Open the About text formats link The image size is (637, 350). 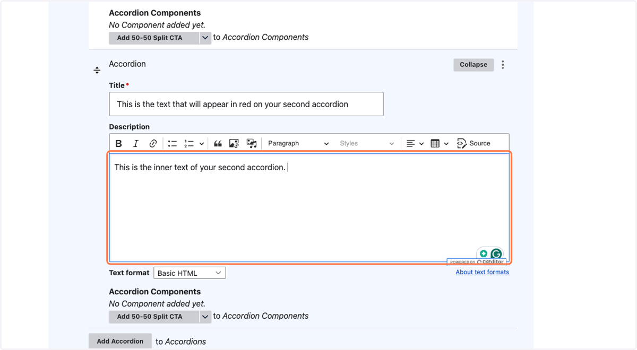tap(482, 272)
